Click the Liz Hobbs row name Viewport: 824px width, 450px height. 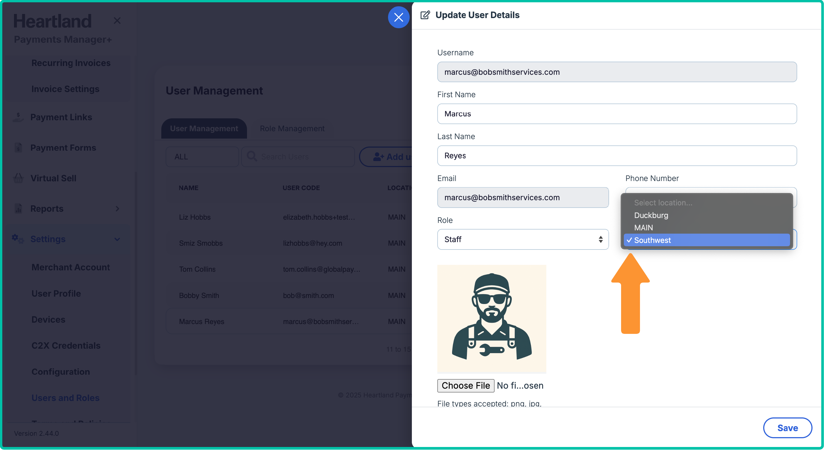coord(194,217)
